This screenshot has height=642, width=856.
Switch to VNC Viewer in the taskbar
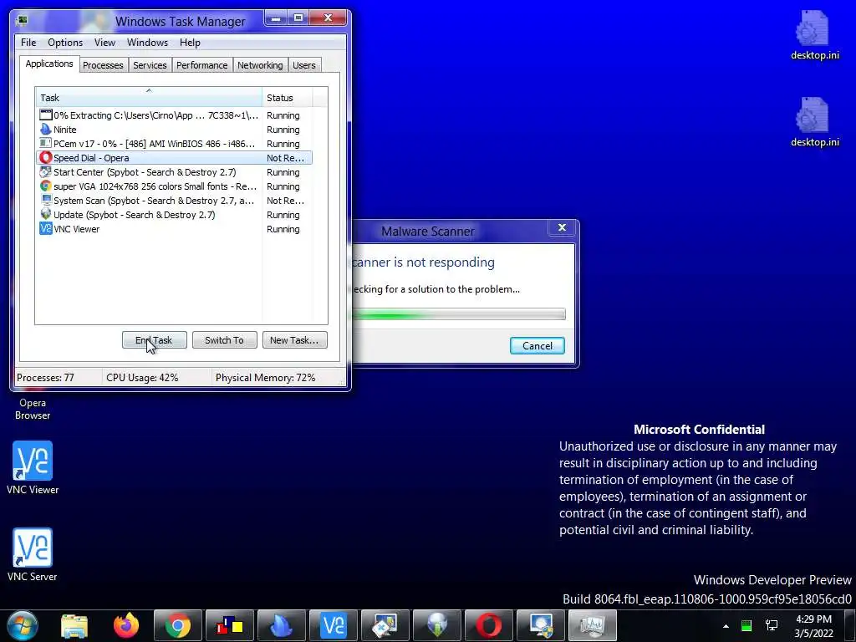coord(334,625)
